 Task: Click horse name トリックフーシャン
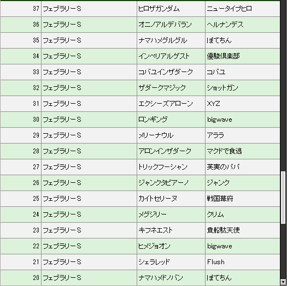pos(163,167)
